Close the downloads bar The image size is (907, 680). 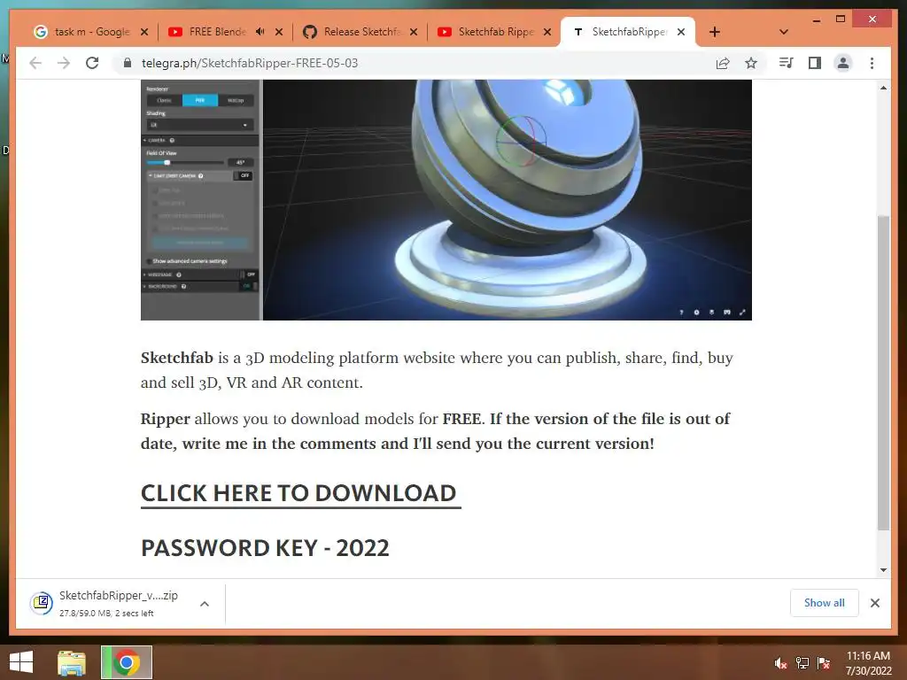coord(874,602)
